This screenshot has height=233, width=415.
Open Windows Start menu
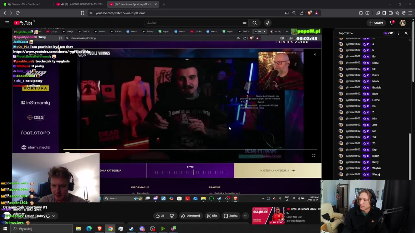click(5, 229)
